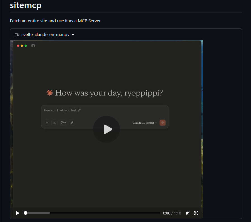Click the orange send arrow button
Image resolution: width=251 pixels, height=222 pixels.
point(162,123)
